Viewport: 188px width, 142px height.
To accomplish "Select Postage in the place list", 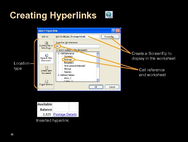I will [68, 60].
